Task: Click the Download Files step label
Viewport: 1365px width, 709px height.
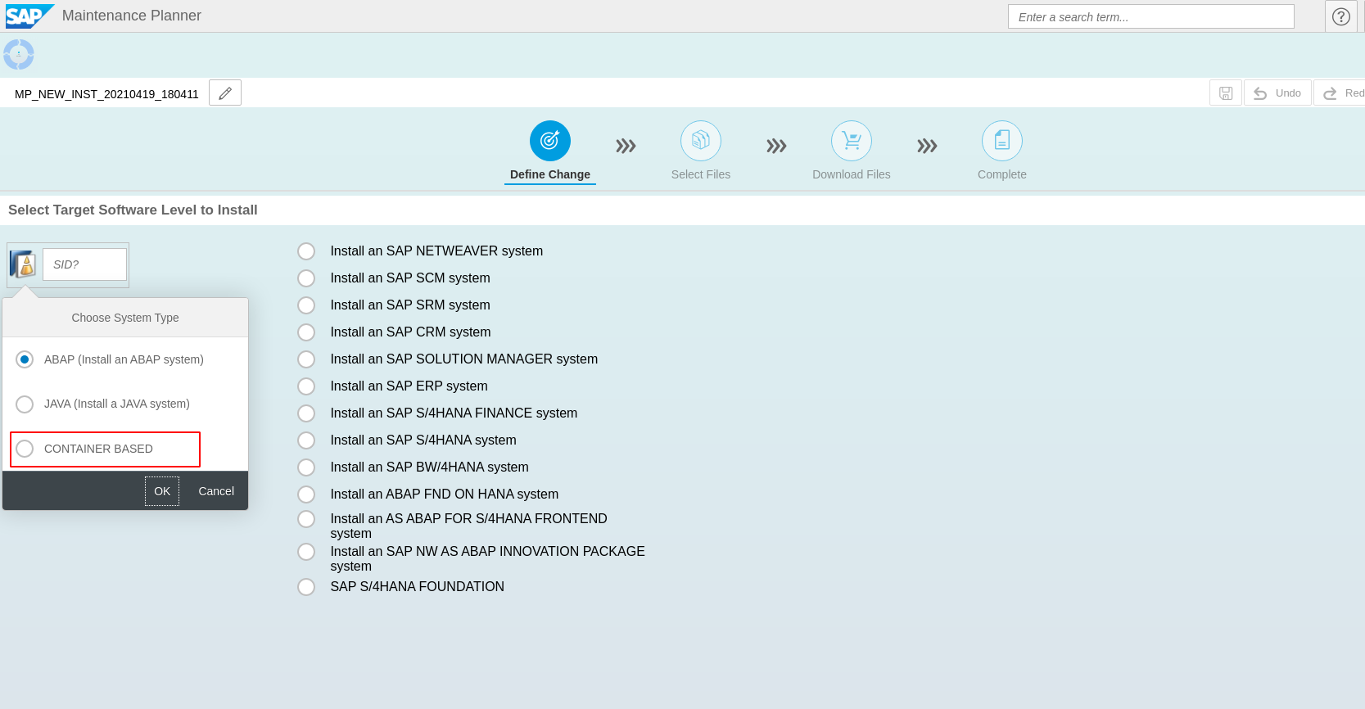Action: coord(852,174)
